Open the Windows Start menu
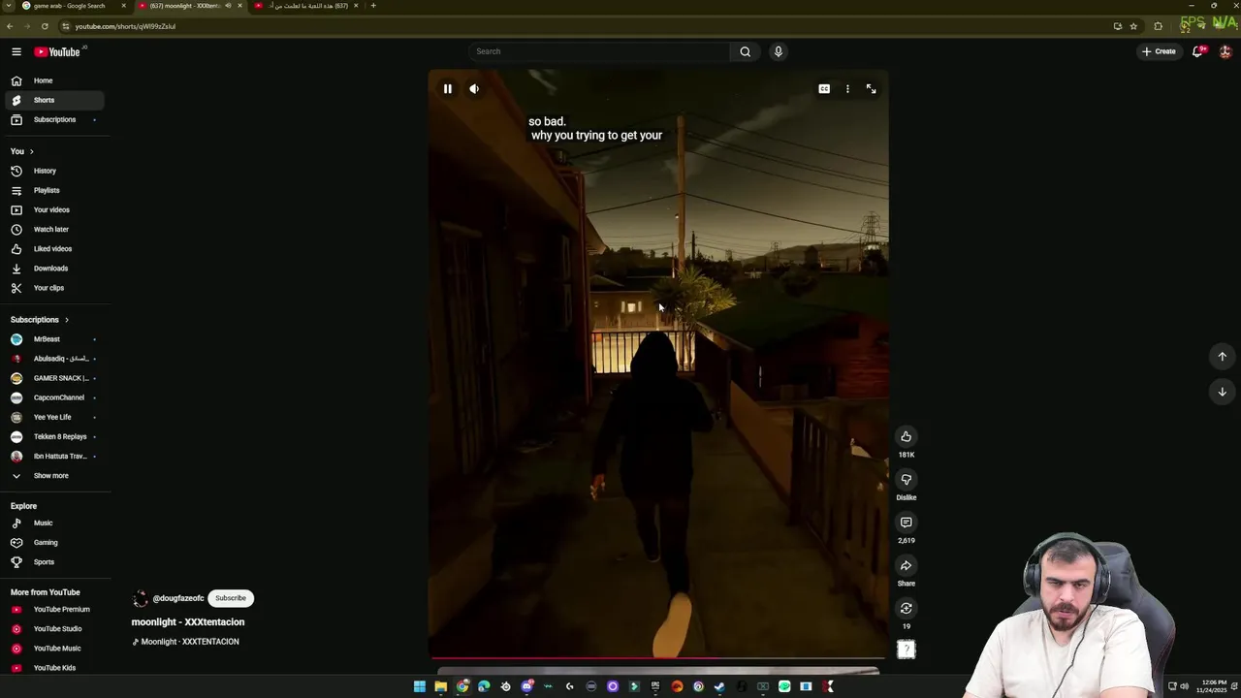 coord(419,686)
